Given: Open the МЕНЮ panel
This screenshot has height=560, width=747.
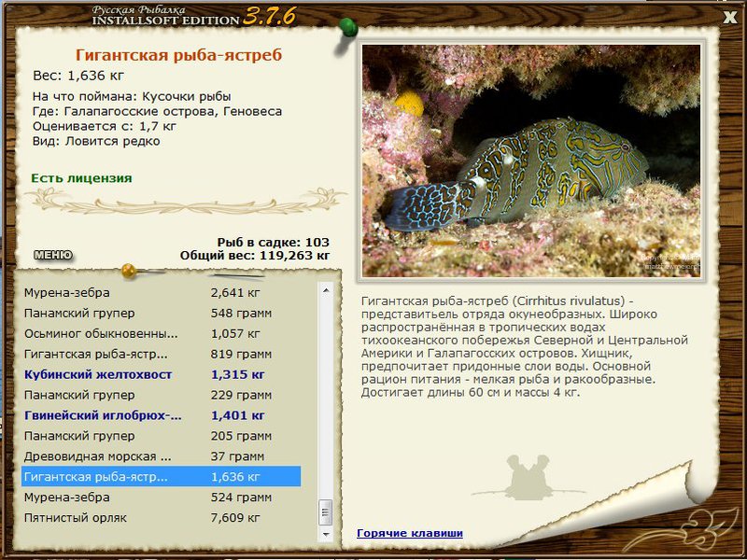Looking at the screenshot, I should pos(53,253).
